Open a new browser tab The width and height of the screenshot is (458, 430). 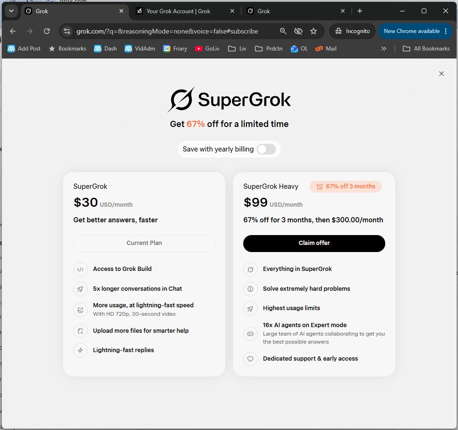pos(360,11)
